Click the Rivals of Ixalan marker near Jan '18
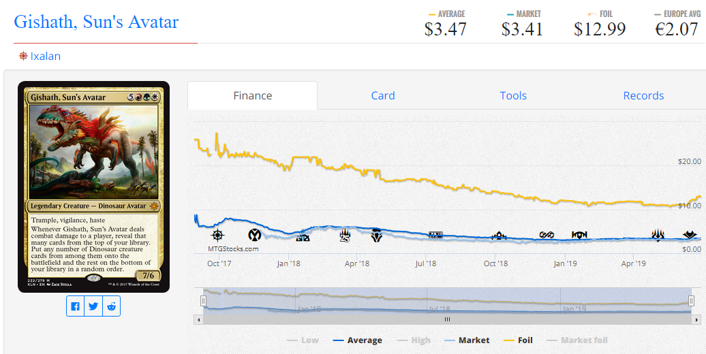The image size is (706, 354). point(303,237)
